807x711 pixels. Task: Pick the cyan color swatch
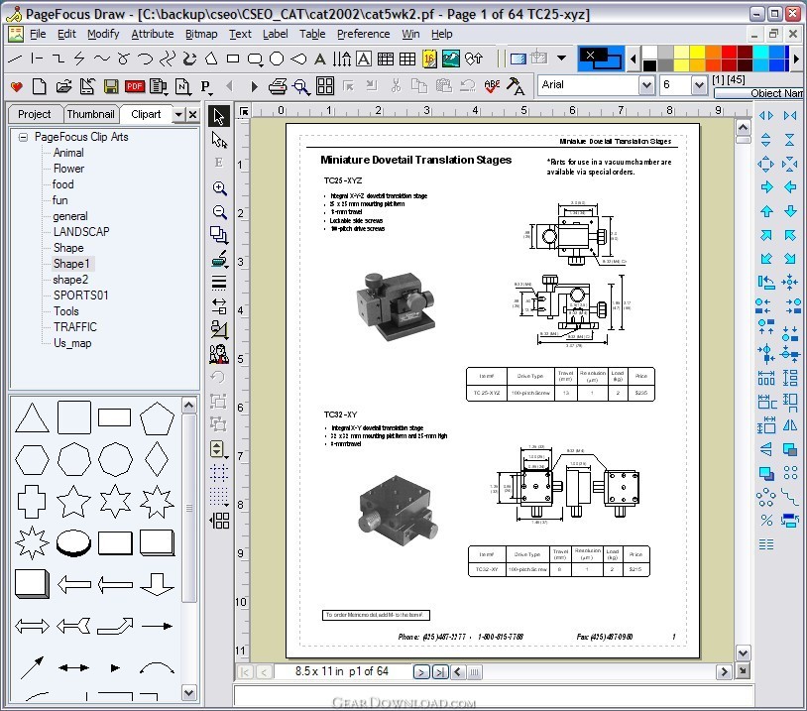tap(760, 52)
